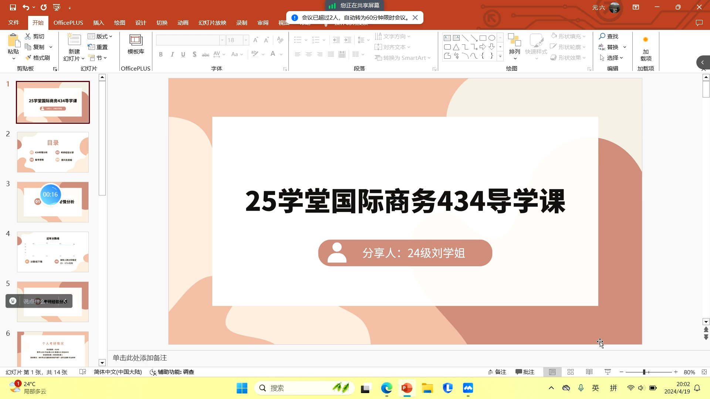Expand the shapes gallery more arrow
The height and width of the screenshot is (399, 710).
500,56
